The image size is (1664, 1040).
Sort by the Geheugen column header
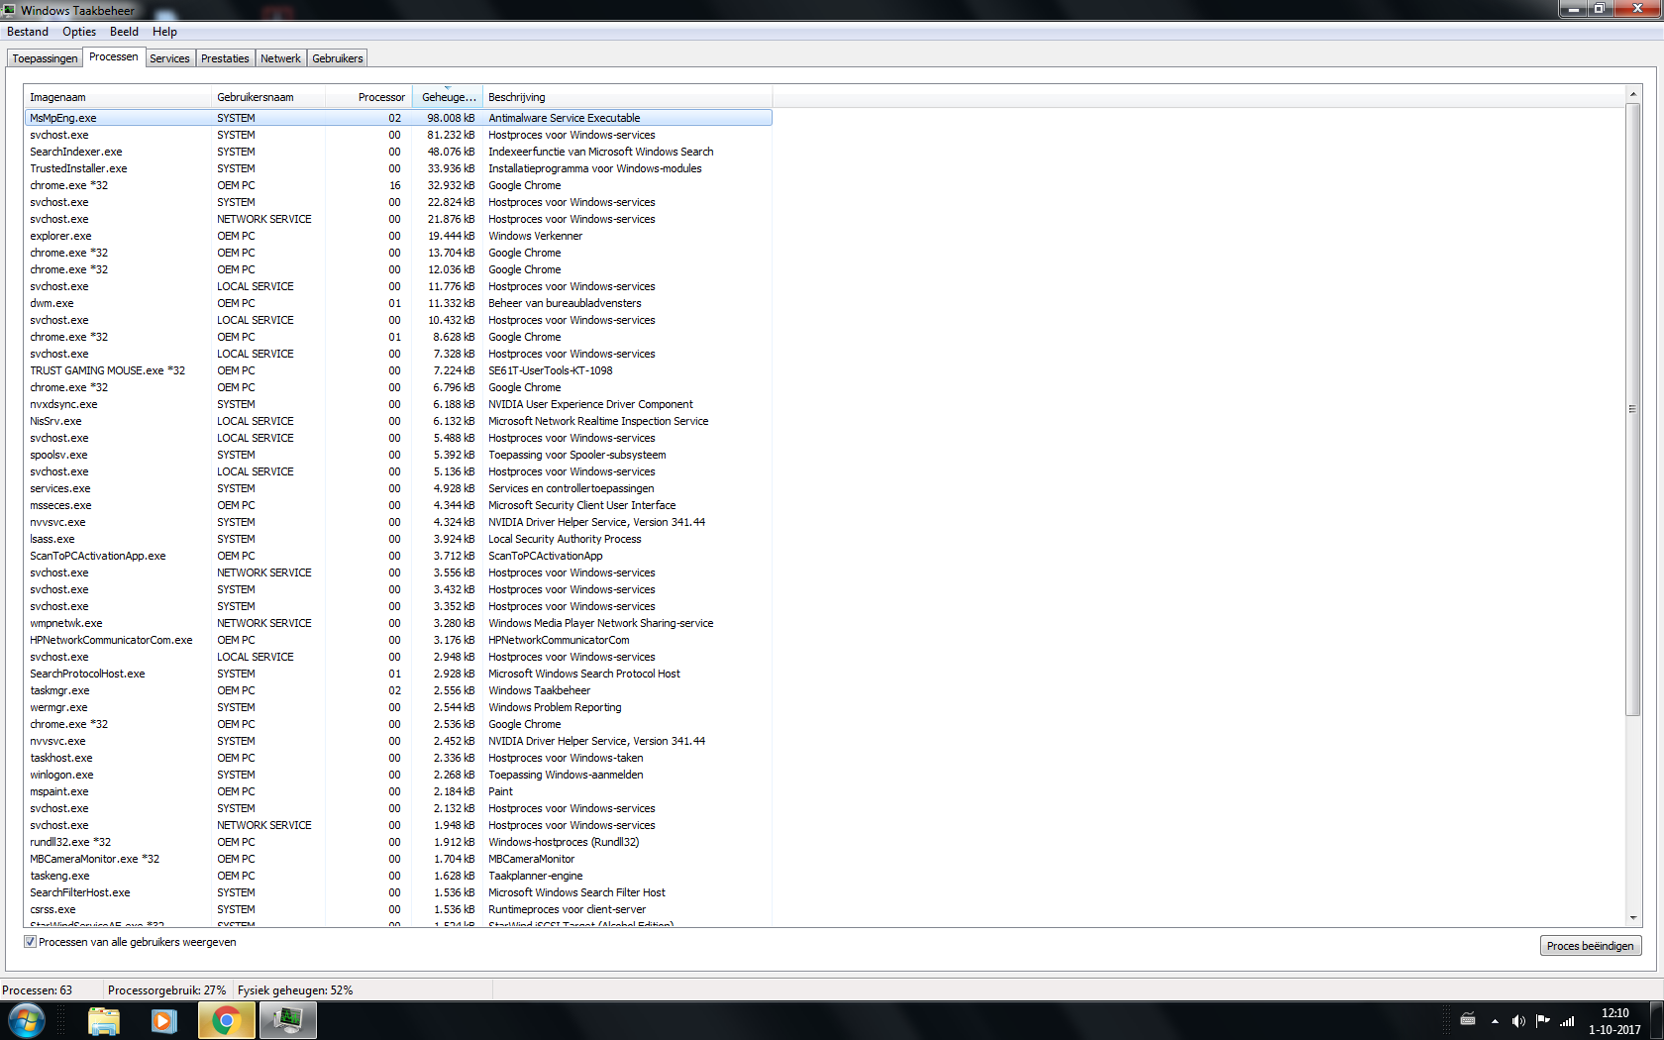coord(448,97)
